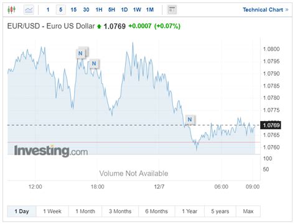Open the N news marker before 18:00
The height and width of the screenshot is (224, 295).
click(94, 63)
